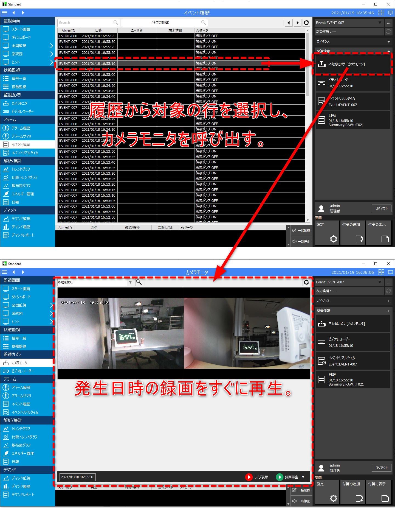Viewport: 395px width, 508px height.
Task: Open camera view settings gear in カメラモニタ window
Action: pyautogui.click(x=306, y=282)
